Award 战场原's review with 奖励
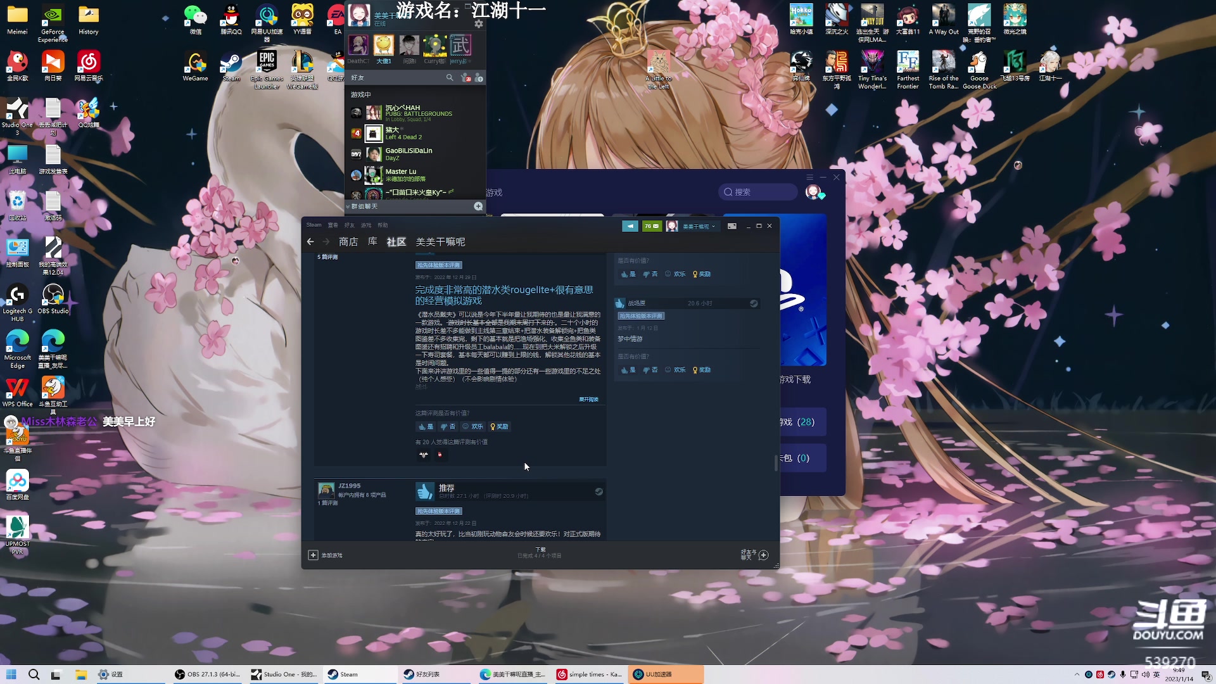The height and width of the screenshot is (684, 1216). click(x=702, y=370)
